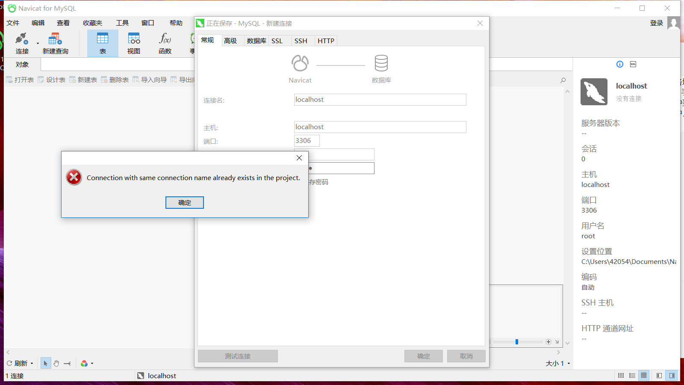Screen dimensions: 684x385
Task: Dismiss the error with the 确定 button
Action: click(x=185, y=203)
